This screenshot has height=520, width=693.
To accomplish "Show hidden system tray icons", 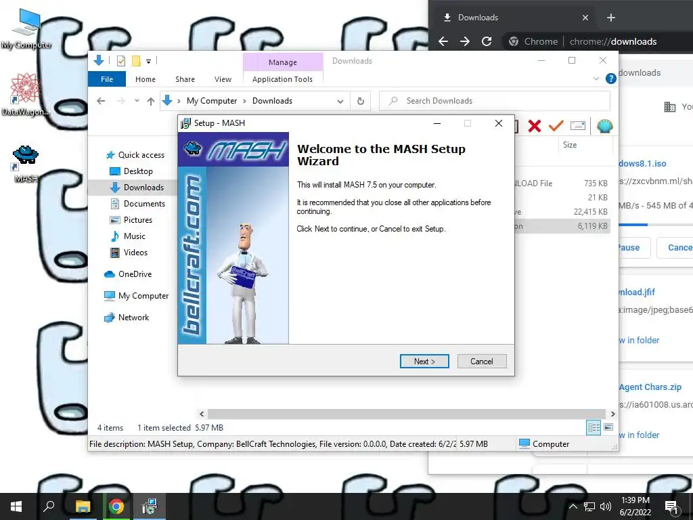I will (x=573, y=506).
